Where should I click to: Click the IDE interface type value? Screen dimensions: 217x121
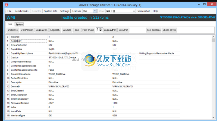click(x=50, y=116)
